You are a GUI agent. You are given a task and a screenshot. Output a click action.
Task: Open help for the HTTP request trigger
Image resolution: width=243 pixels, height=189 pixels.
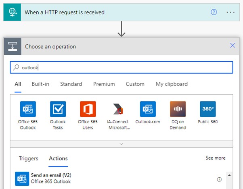214,12
